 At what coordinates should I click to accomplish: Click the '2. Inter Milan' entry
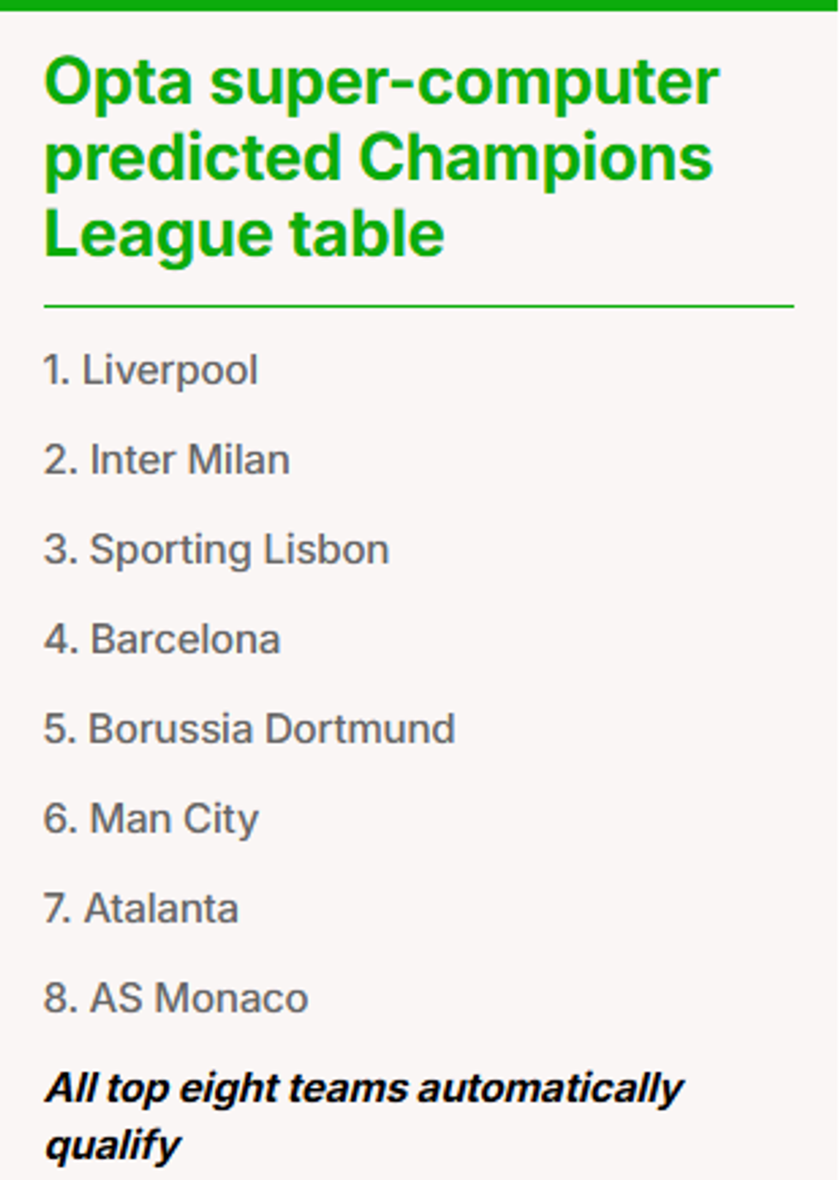coord(167,460)
